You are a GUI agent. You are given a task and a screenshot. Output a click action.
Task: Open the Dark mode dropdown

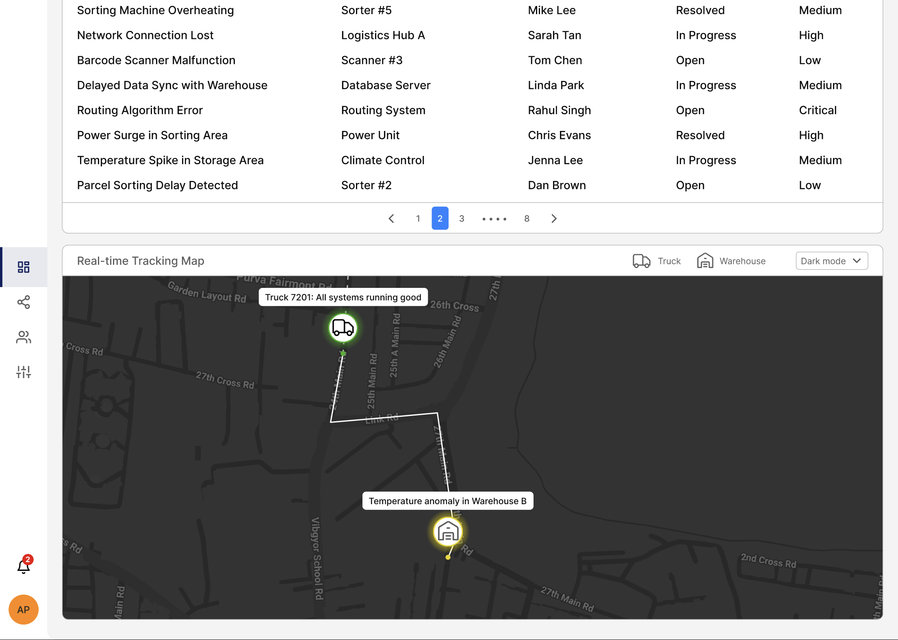(831, 261)
